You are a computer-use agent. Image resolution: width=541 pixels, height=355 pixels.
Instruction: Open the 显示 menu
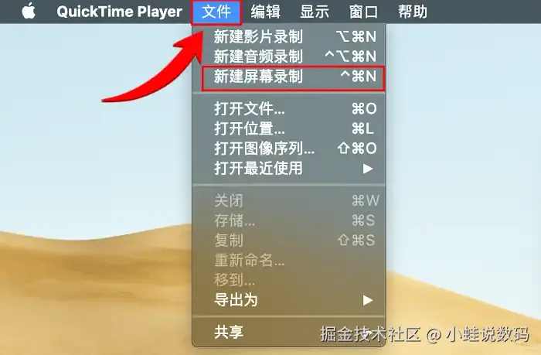point(315,12)
